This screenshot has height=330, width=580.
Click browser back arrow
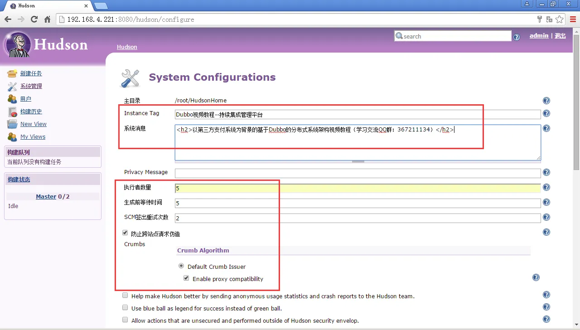(x=8, y=19)
